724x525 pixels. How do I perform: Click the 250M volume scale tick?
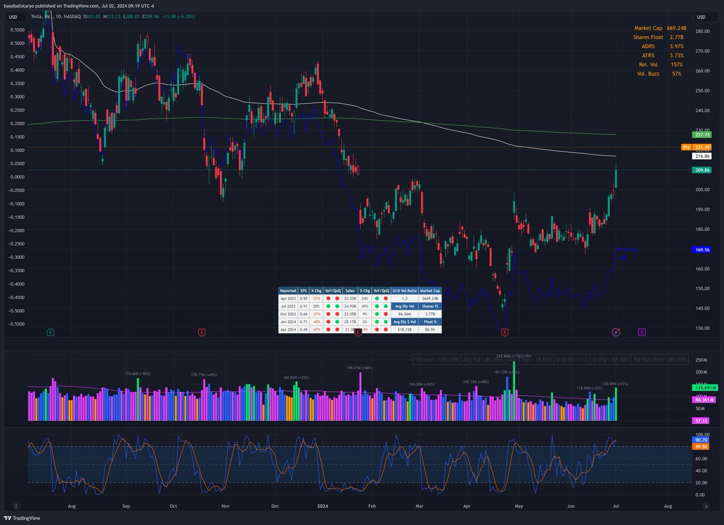702,360
